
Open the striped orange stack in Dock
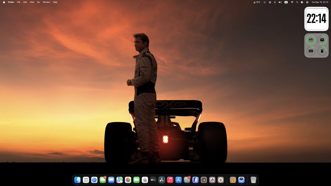coord(233,180)
